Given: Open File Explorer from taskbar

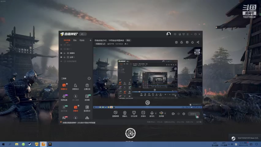Looking at the screenshot, I should tap(17, 144).
